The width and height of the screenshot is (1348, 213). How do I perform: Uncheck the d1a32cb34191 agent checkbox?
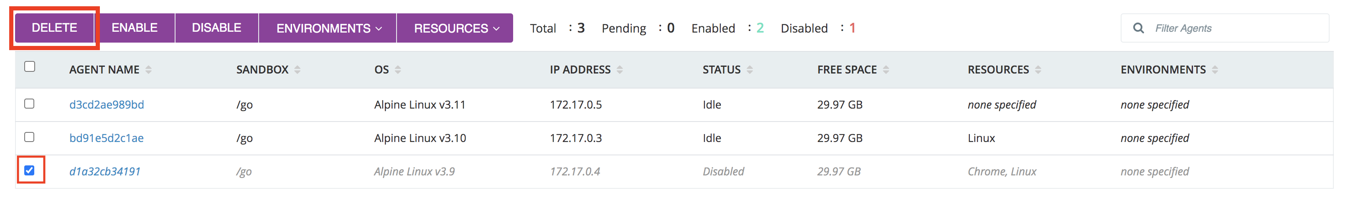[30, 170]
